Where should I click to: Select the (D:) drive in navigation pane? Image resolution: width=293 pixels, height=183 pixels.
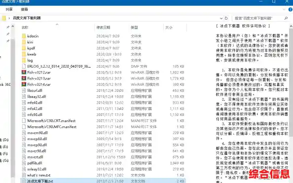(4, 140)
